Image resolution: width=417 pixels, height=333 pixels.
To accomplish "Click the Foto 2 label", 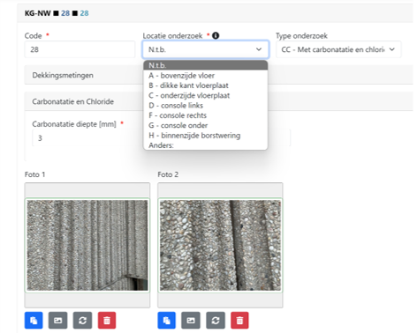I will point(168,174).
